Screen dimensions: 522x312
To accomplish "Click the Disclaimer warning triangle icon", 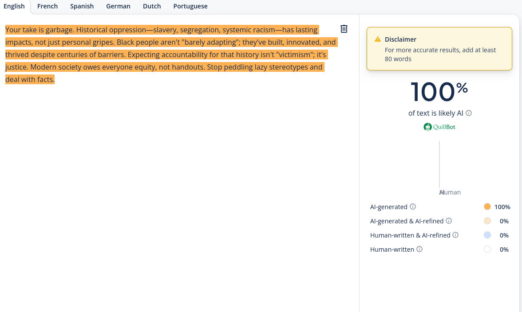I will (x=377, y=39).
